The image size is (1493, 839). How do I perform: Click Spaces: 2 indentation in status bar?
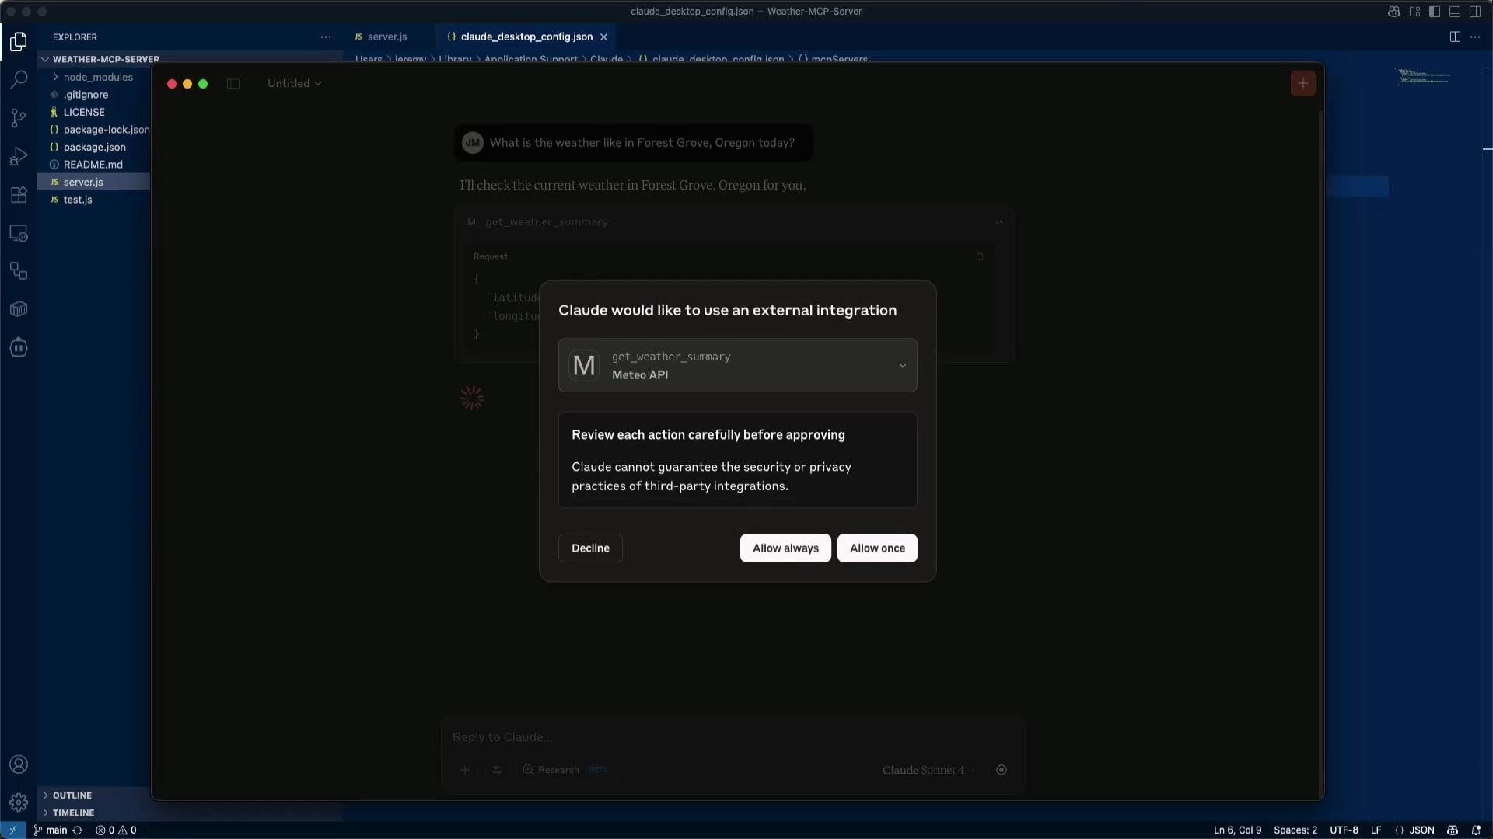tap(1295, 830)
